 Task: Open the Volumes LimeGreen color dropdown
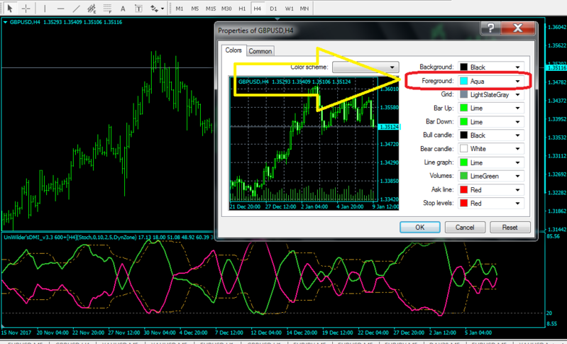click(490, 176)
